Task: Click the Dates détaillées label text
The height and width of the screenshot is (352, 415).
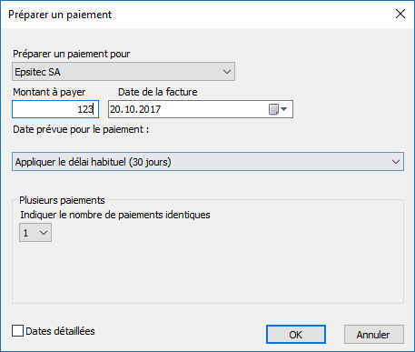Action: (x=60, y=331)
